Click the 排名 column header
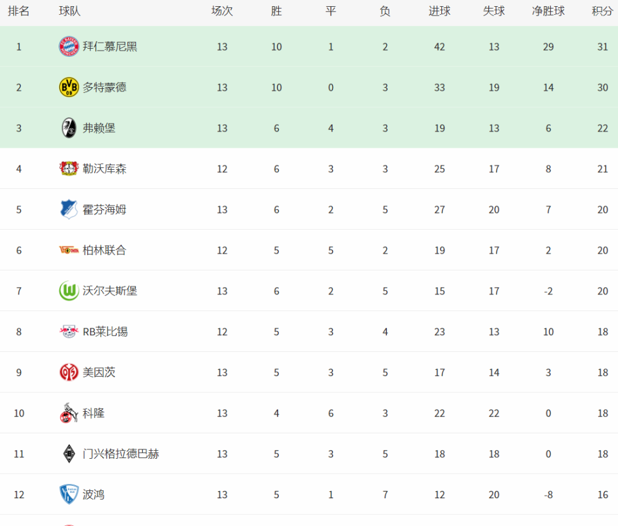 [x=19, y=11]
